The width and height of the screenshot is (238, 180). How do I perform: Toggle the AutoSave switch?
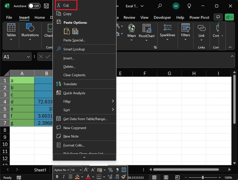[34, 6]
